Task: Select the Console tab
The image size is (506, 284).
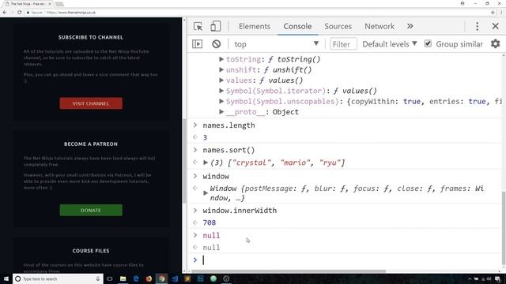Action: click(x=297, y=26)
